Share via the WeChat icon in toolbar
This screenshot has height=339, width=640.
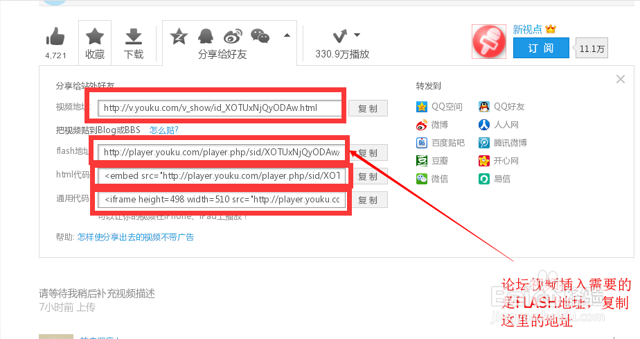click(260, 36)
